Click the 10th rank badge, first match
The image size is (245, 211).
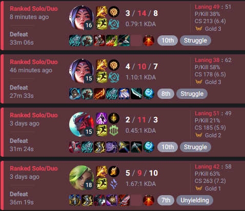(168, 40)
